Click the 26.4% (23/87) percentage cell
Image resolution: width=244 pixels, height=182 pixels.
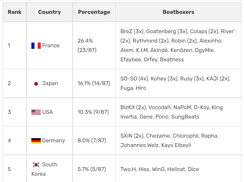click(94, 45)
